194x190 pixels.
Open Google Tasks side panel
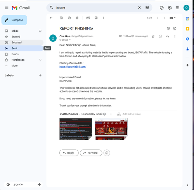pos(187,39)
